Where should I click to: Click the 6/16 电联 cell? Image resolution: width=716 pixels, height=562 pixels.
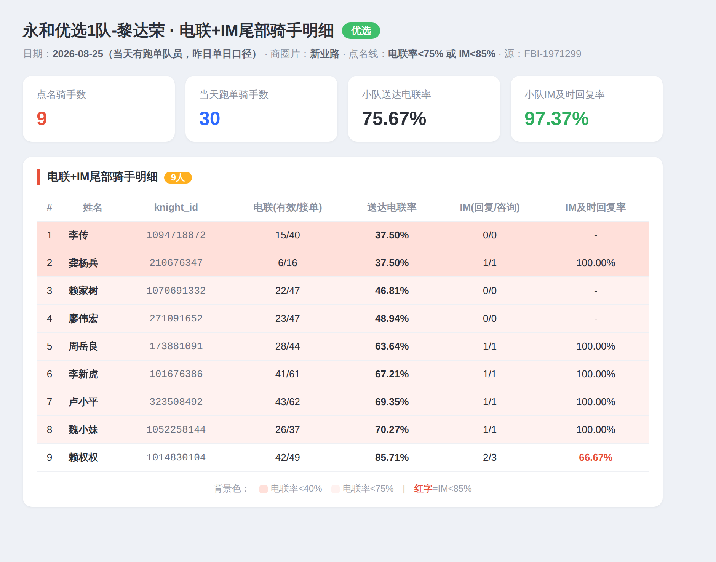[x=288, y=263]
